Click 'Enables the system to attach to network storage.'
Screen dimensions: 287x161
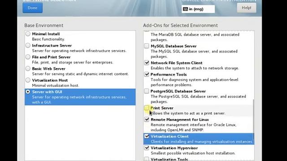tap(195, 68)
